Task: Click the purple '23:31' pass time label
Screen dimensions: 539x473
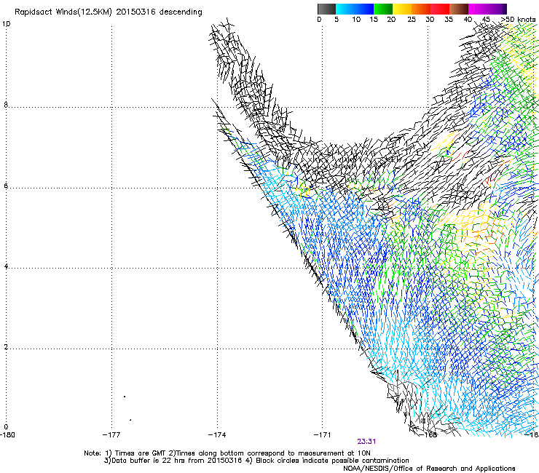Action: click(366, 442)
